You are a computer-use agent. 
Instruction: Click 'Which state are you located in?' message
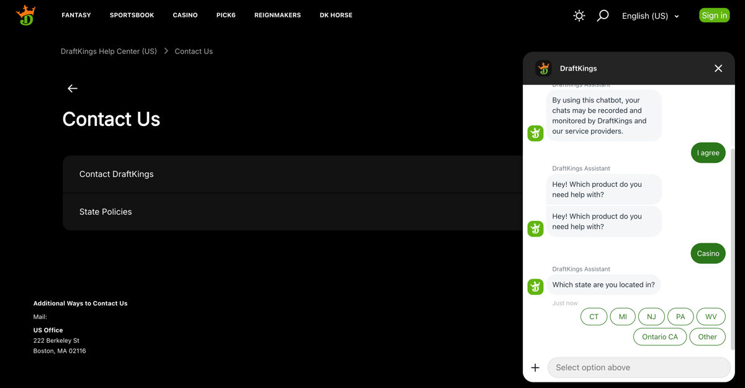point(603,285)
